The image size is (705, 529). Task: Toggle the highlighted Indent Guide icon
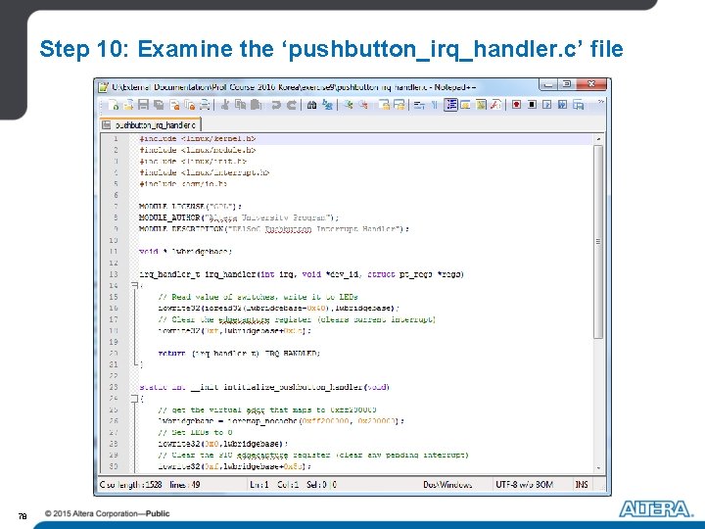450,105
